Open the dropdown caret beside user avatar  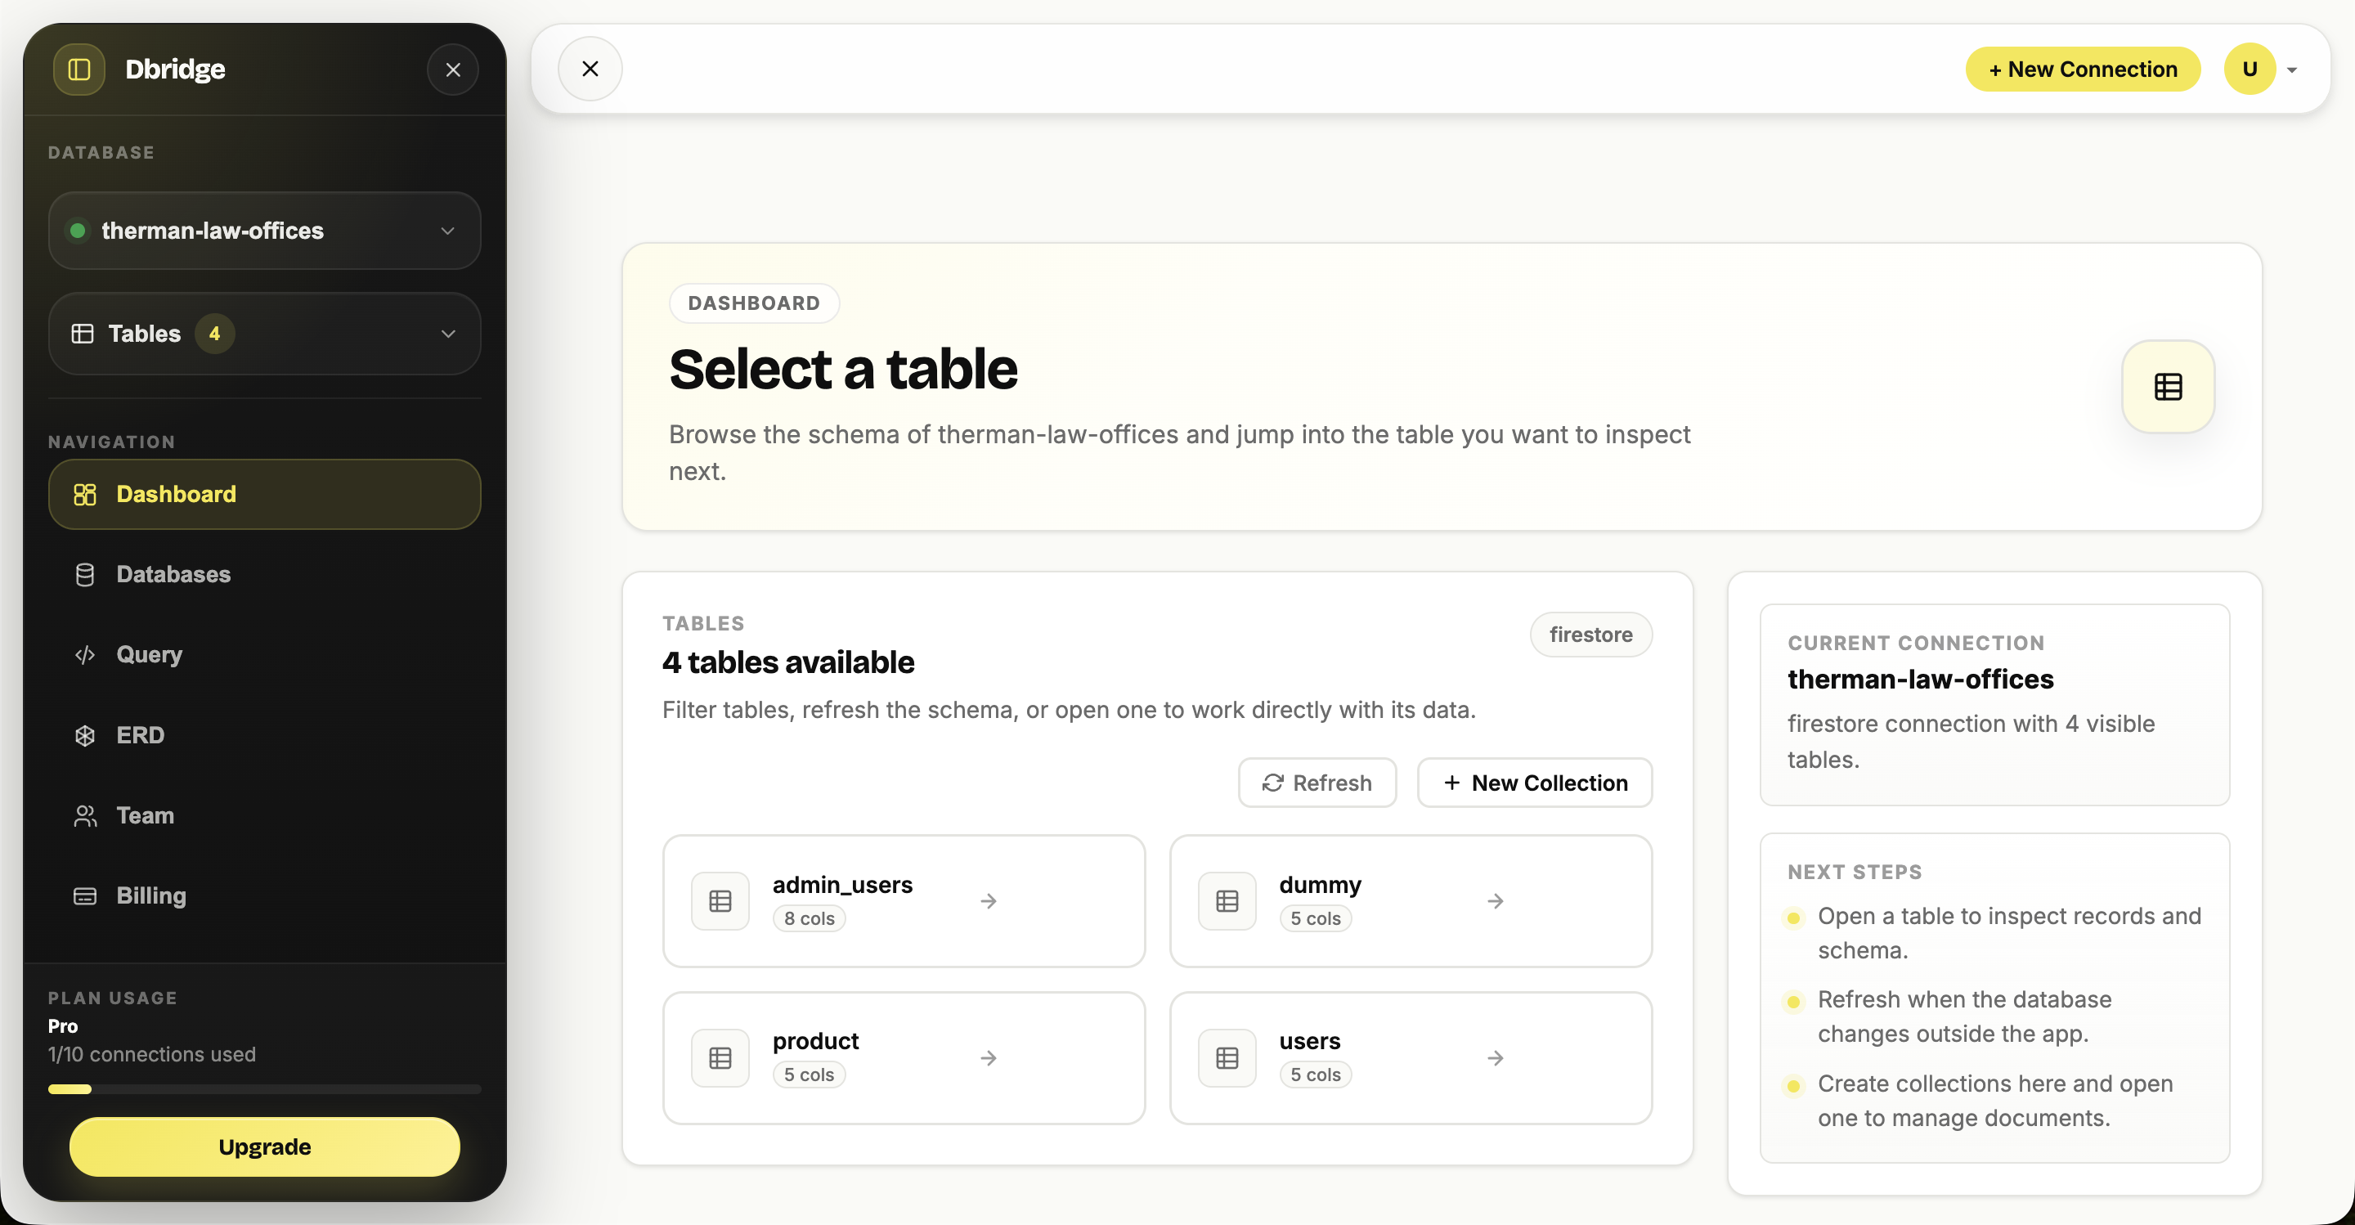2292,70
